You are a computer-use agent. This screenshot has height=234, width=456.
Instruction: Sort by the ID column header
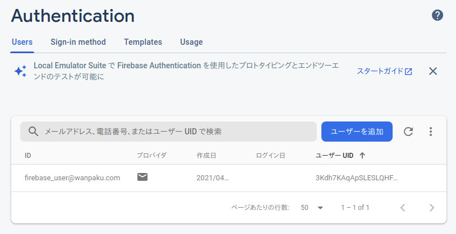(28, 156)
